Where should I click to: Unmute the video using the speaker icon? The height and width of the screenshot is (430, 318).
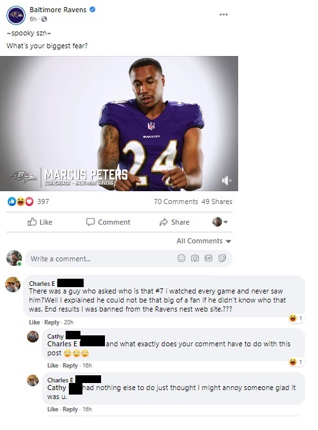tap(227, 180)
